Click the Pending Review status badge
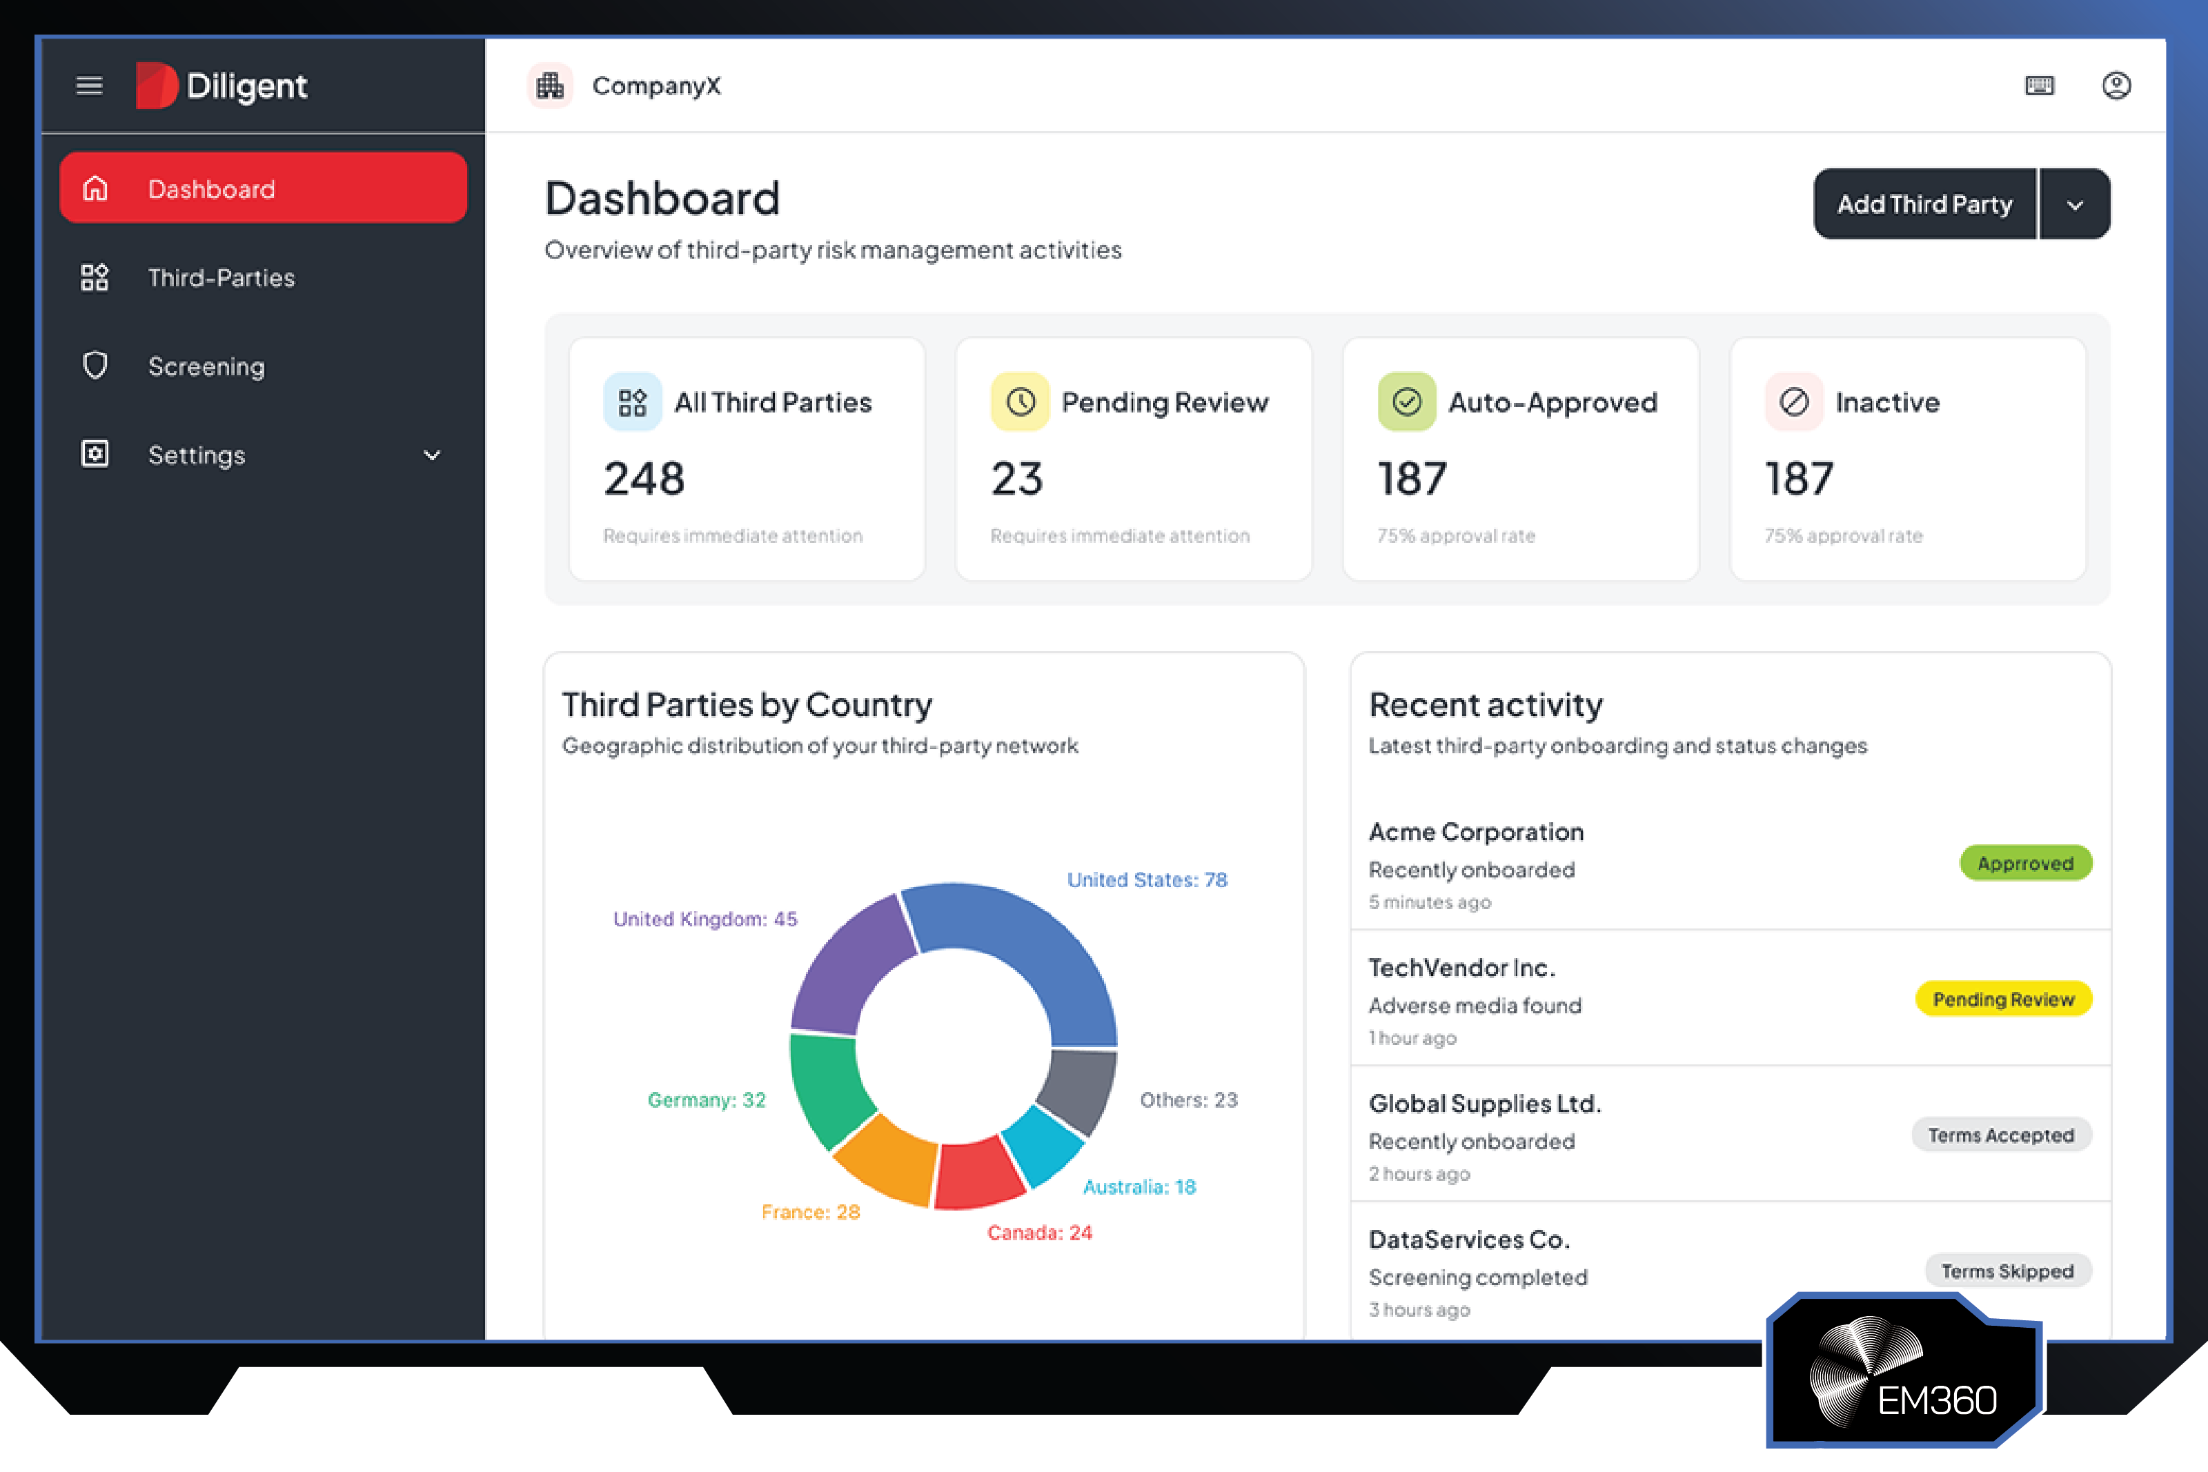Image resolution: width=2208 pixels, height=1472 pixels. coord(2003,999)
